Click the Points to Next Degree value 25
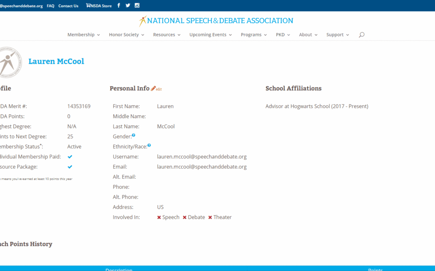This screenshot has width=435, height=271. click(70, 137)
